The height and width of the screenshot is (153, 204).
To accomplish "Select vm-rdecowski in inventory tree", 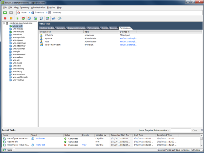I will click(19, 54).
